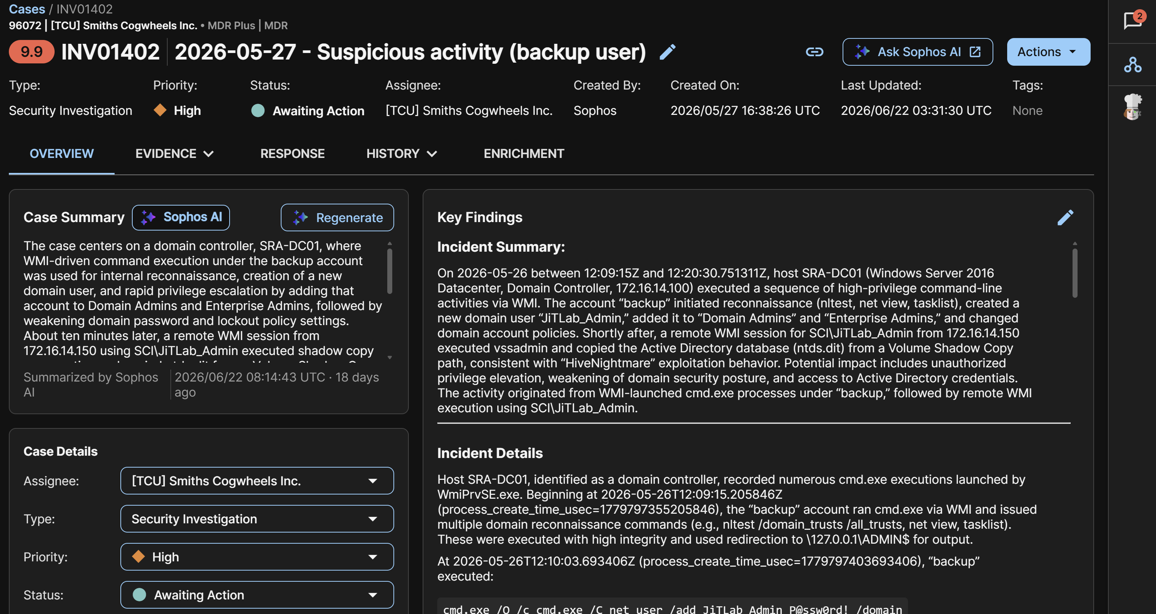Switch to the Response tab
This screenshot has width=1156, height=614.
pos(293,153)
